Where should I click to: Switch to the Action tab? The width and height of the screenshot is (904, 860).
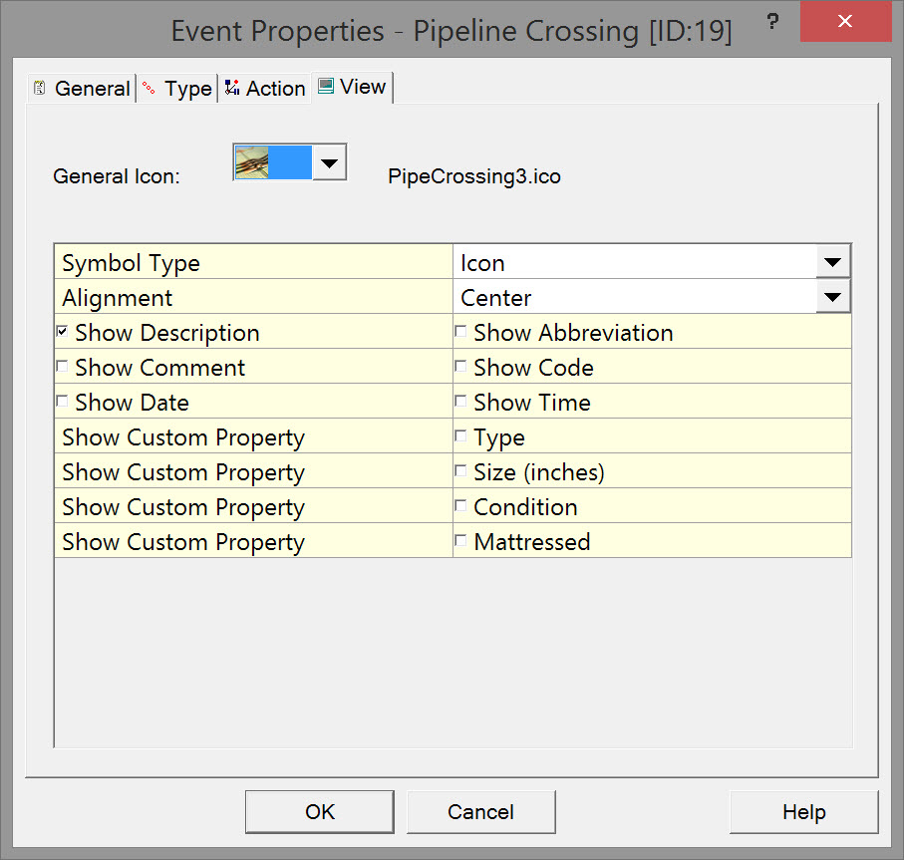274,89
